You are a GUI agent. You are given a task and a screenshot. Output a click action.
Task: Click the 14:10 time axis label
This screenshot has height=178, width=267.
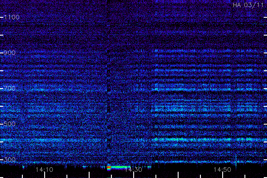44,170
